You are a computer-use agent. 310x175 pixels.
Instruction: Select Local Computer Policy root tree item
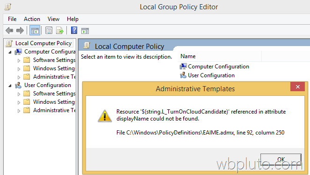point(43,43)
